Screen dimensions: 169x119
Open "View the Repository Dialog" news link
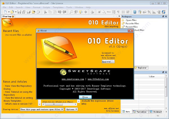(x=18, y=87)
